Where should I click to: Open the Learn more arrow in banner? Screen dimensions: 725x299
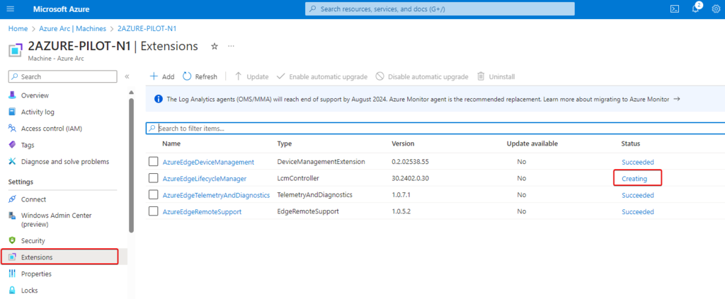[677, 100]
